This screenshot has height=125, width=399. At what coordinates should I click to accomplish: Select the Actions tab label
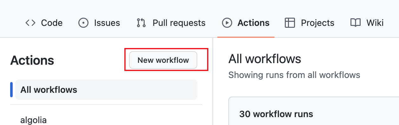pyautogui.click(x=253, y=23)
